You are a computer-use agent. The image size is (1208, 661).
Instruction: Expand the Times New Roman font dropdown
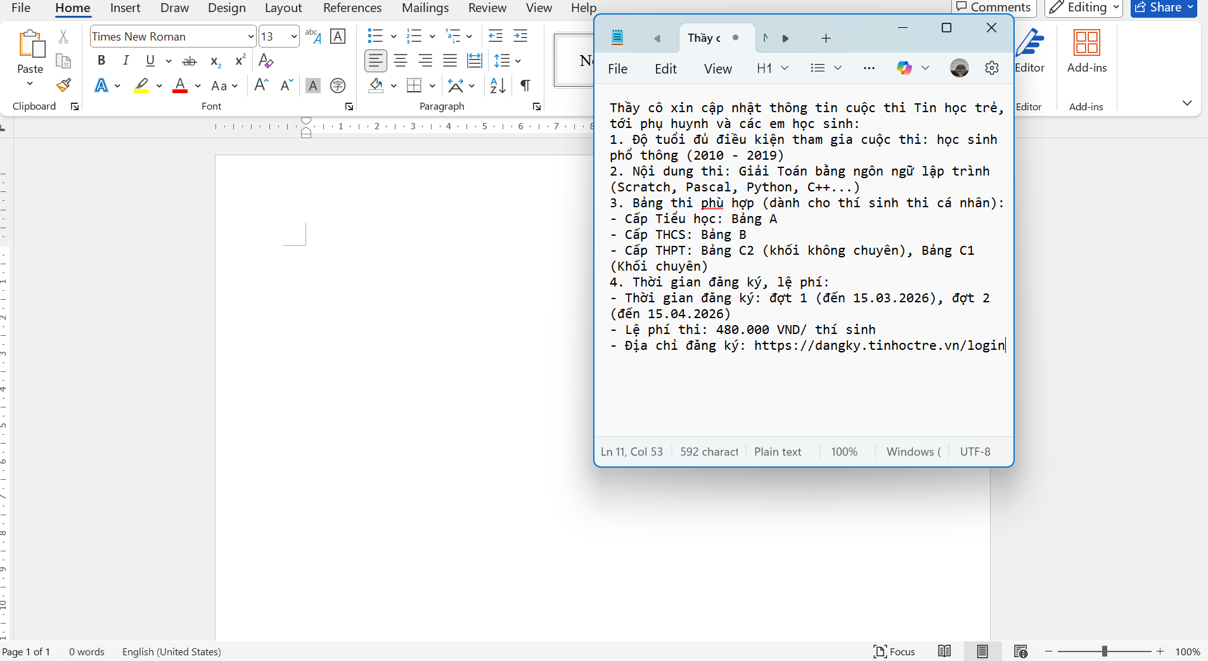pos(250,37)
